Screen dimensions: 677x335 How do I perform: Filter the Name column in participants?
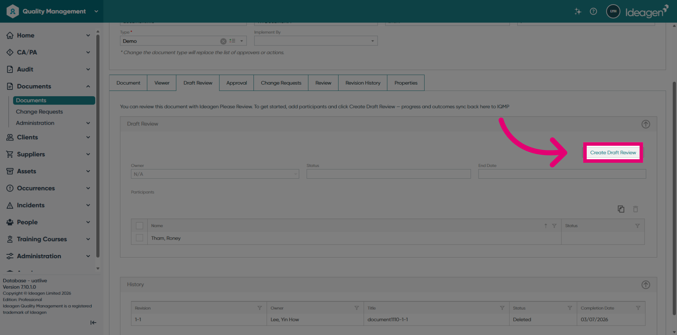point(554,226)
